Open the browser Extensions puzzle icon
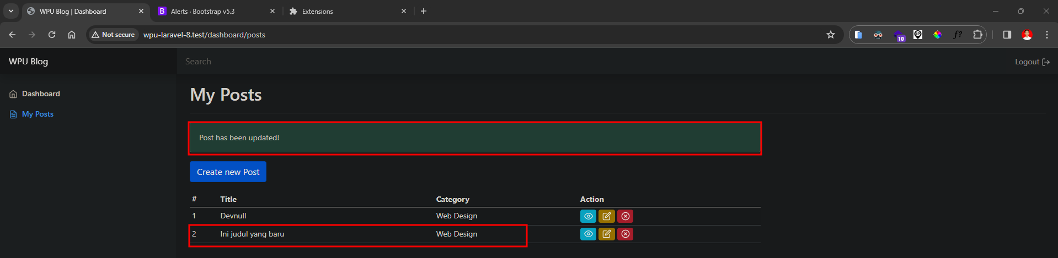1058x258 pixels. [x=977, y=35]
